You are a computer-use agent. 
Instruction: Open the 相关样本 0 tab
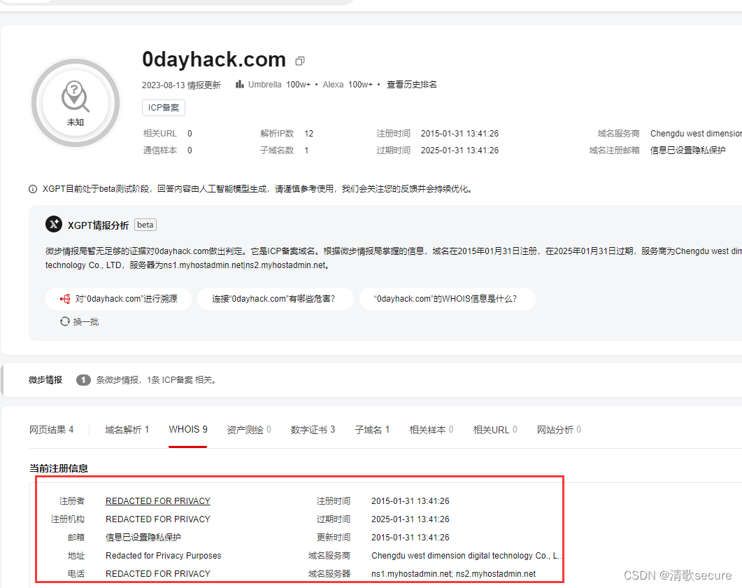point(431,430)
